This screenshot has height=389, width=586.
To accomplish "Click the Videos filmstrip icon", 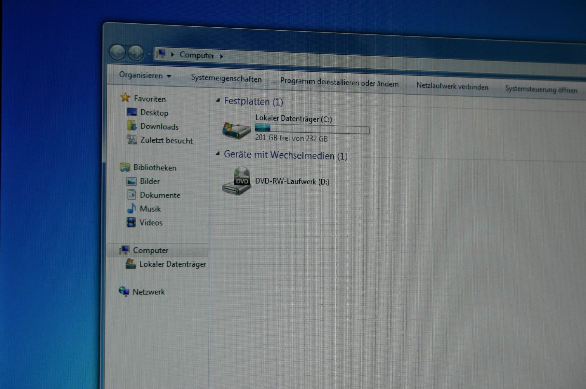I will [x=131, y=222].
